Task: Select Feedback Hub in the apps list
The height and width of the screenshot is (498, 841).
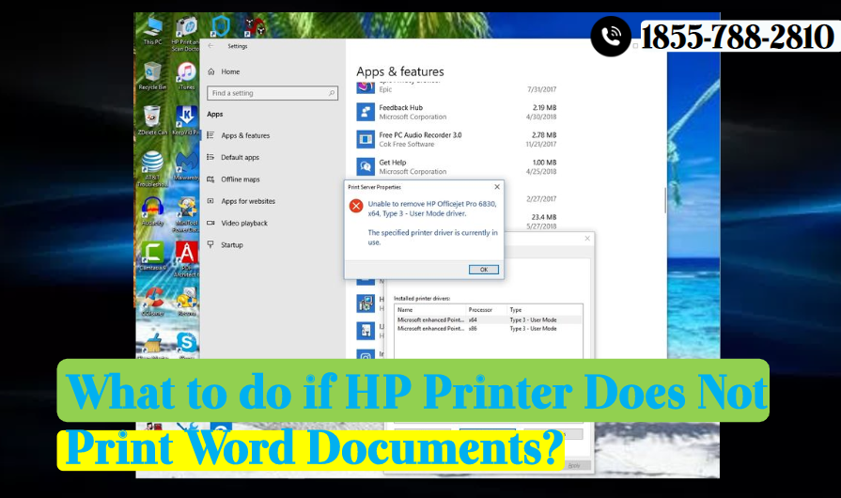Action: click(x=457, y=112)
